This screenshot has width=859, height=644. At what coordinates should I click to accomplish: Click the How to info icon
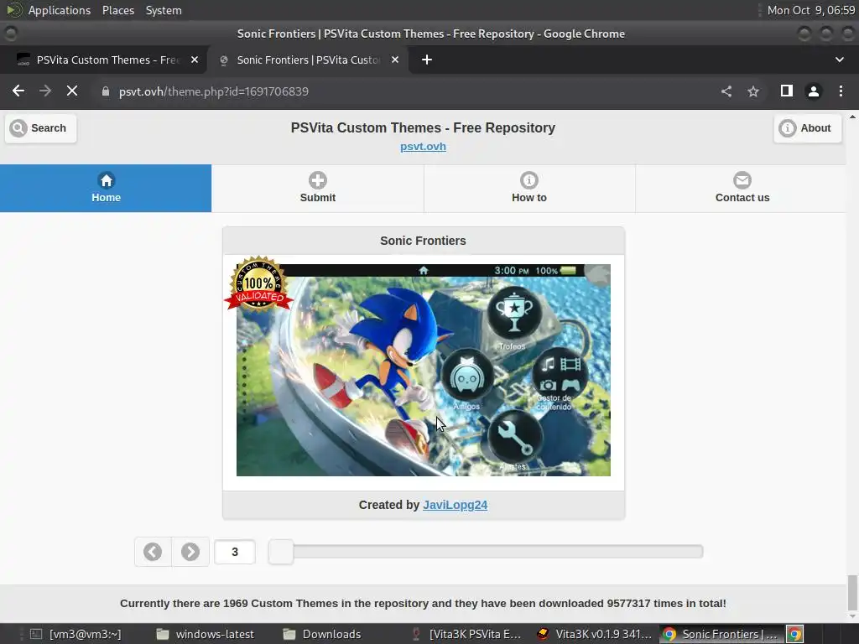coord(529,180)
